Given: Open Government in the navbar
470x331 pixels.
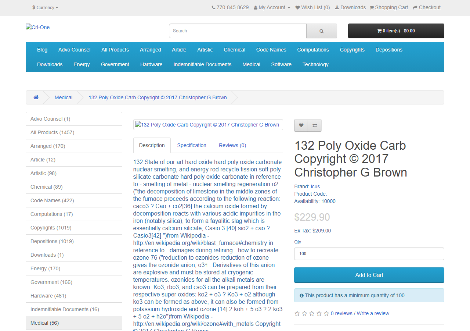Looking at the screenshot, I should tap(115, 64).
